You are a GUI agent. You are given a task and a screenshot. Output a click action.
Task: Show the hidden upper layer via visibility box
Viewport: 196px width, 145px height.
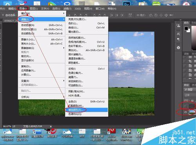pyautogui.click(x=185, y=106)
